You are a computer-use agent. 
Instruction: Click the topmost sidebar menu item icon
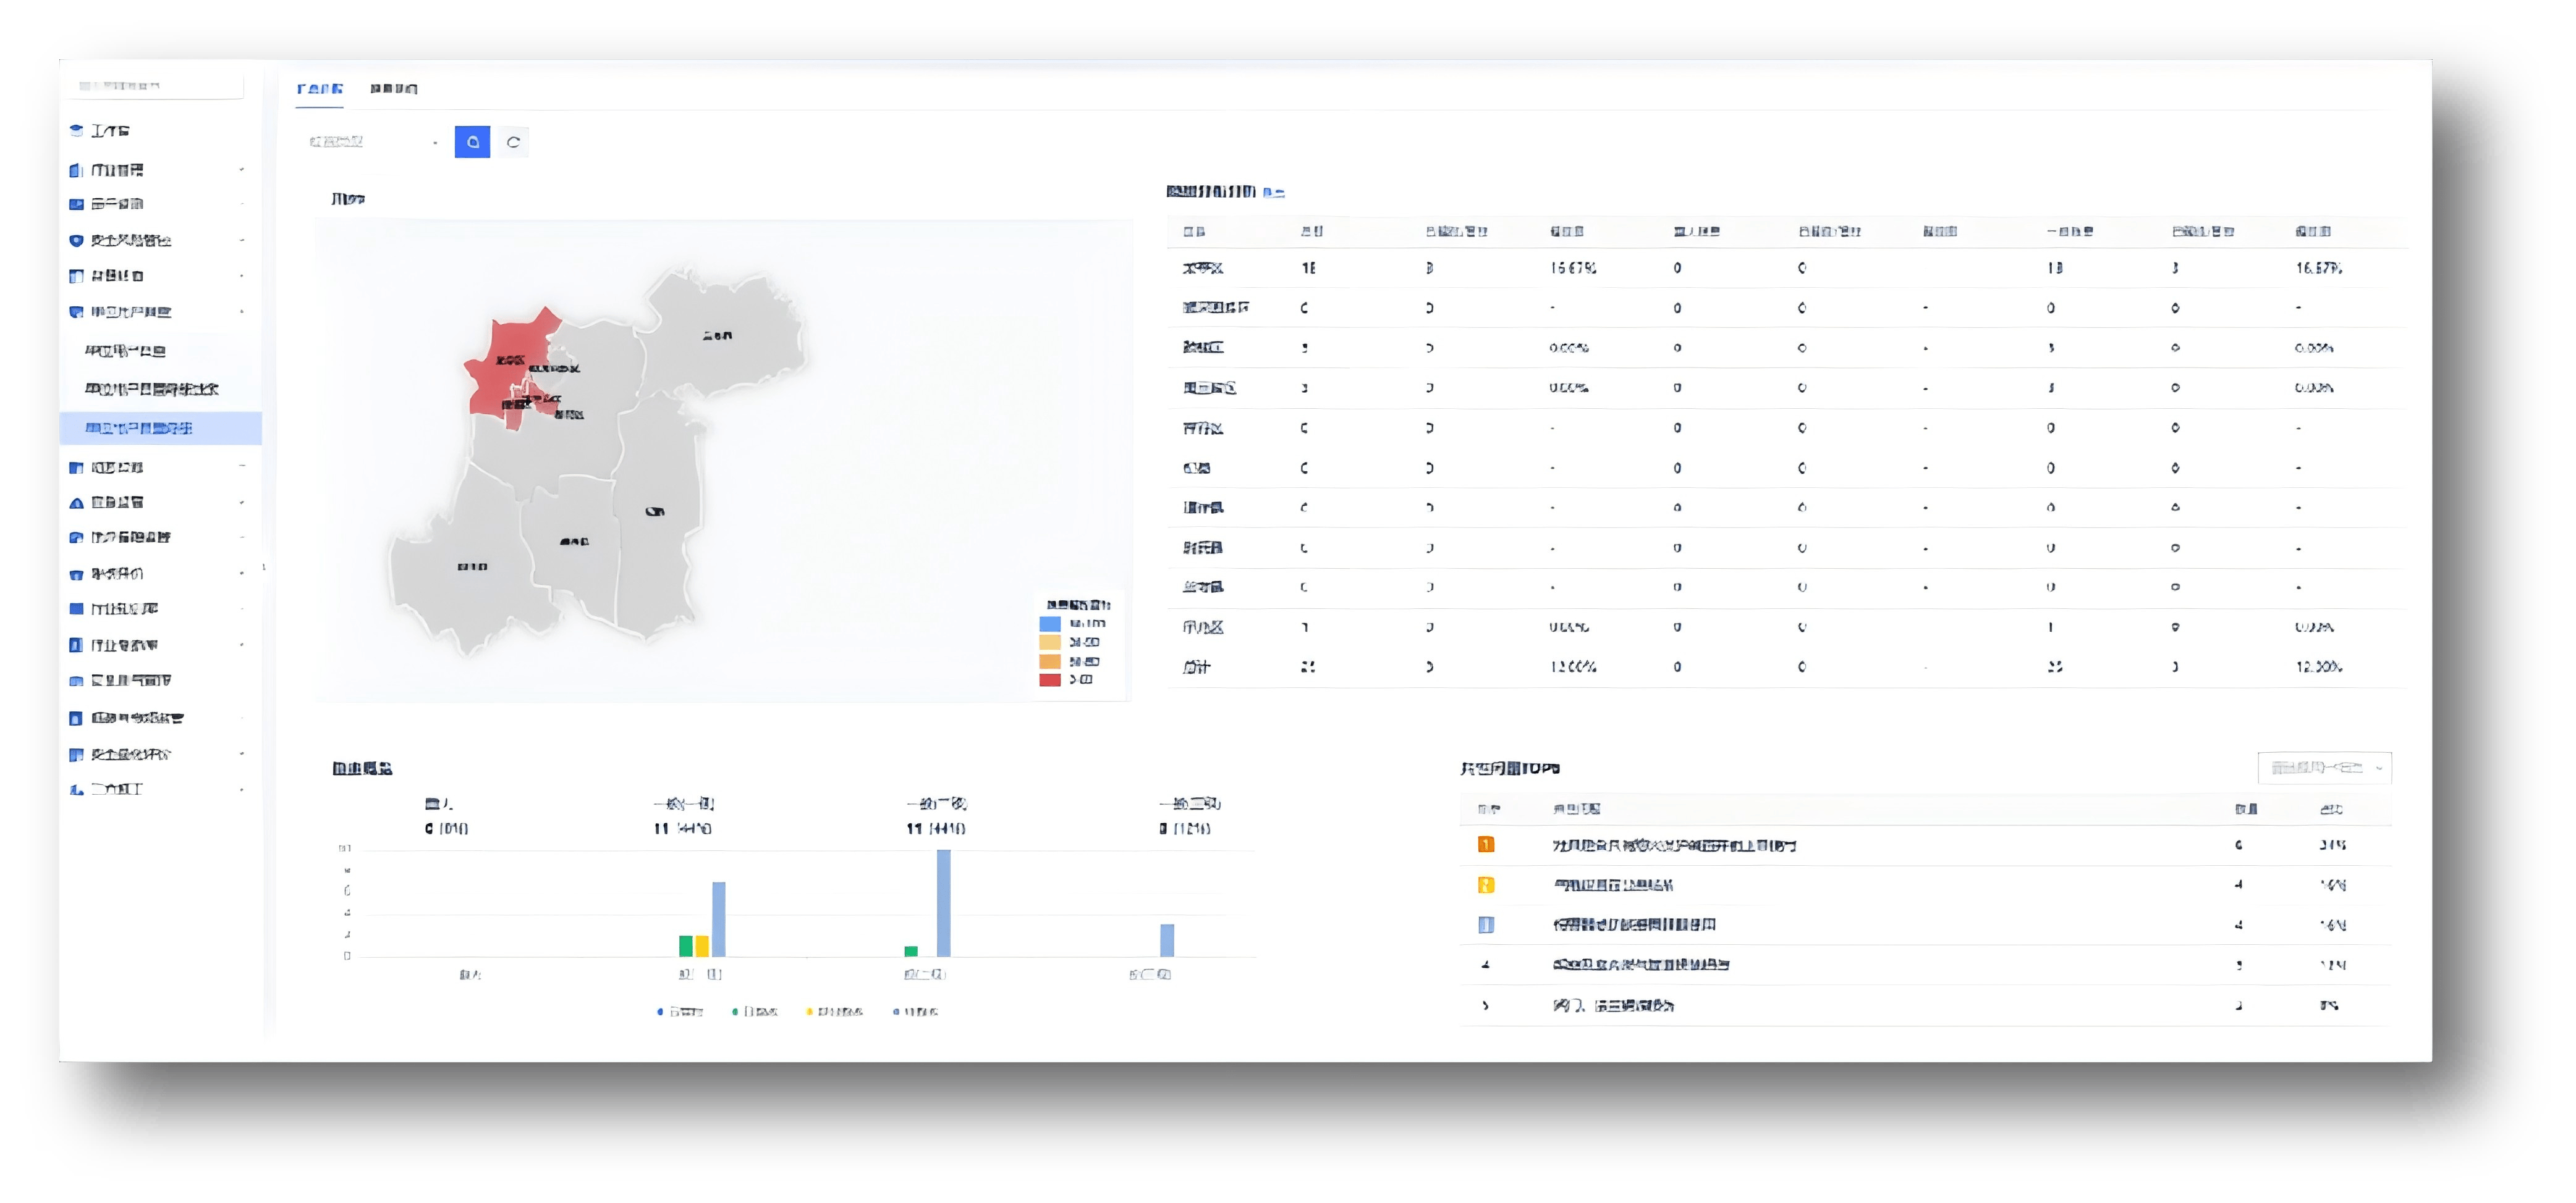tap(76, 131)
